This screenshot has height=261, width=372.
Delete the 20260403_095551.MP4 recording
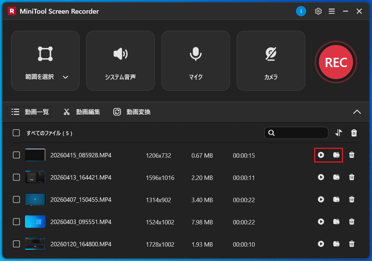coord(352,222)
